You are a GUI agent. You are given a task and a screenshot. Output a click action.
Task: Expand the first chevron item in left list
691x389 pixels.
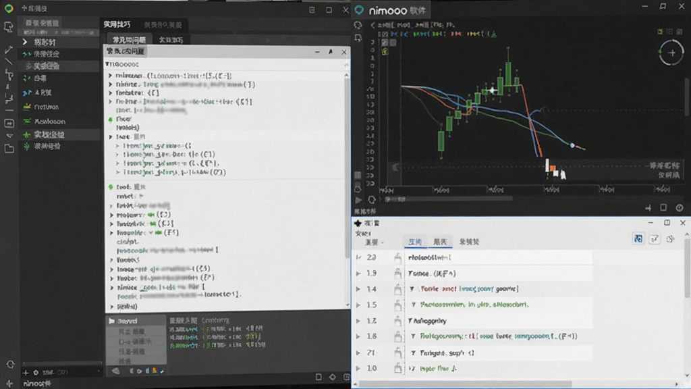coord(25,42)
